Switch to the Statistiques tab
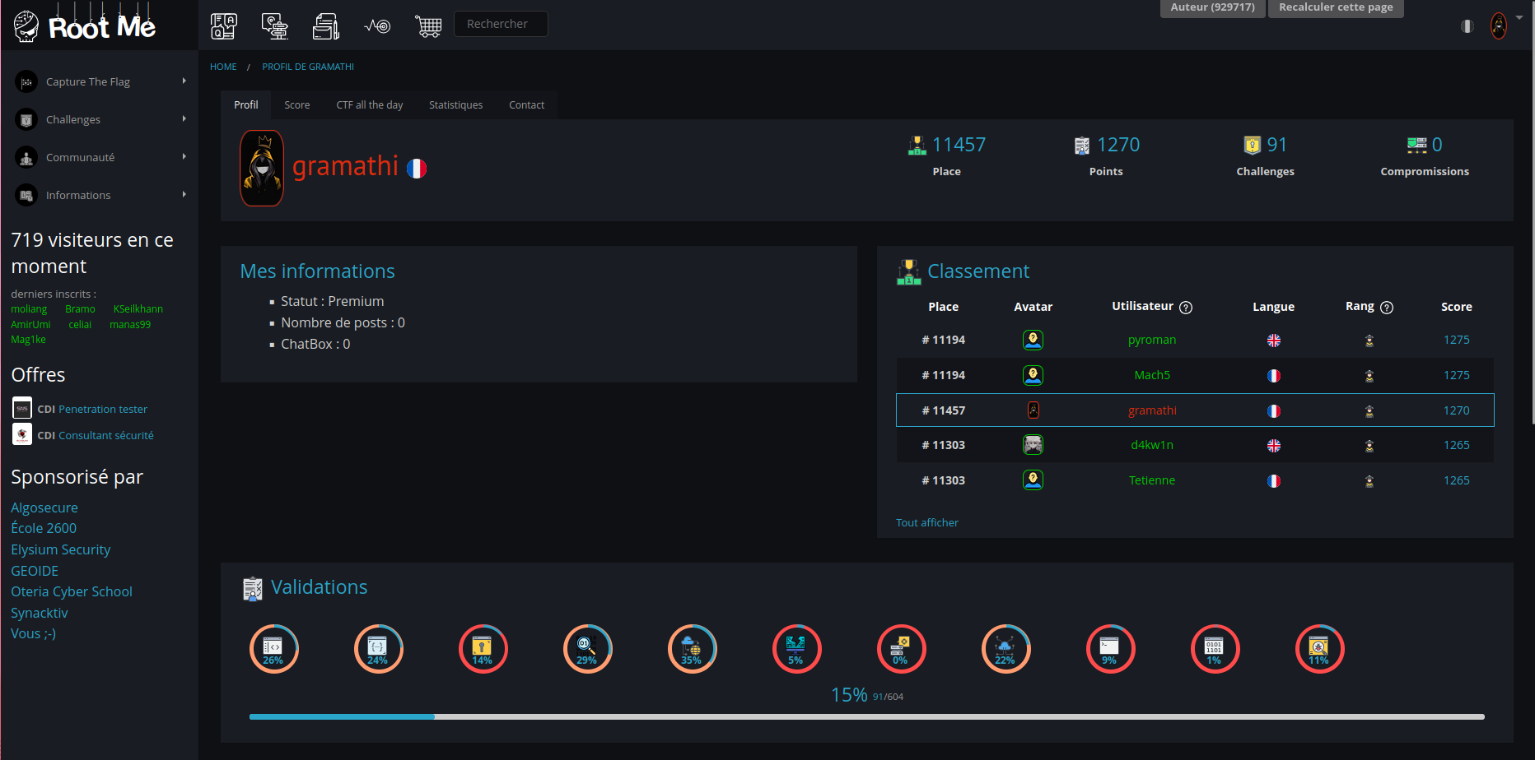Screen dimensions: 1535x760 [455, 104]
